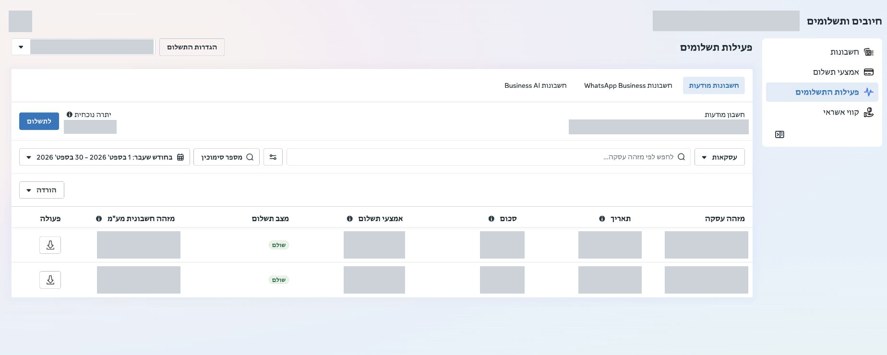
Task: Download invoice for first transaction row
Action: tap(50, 245)
